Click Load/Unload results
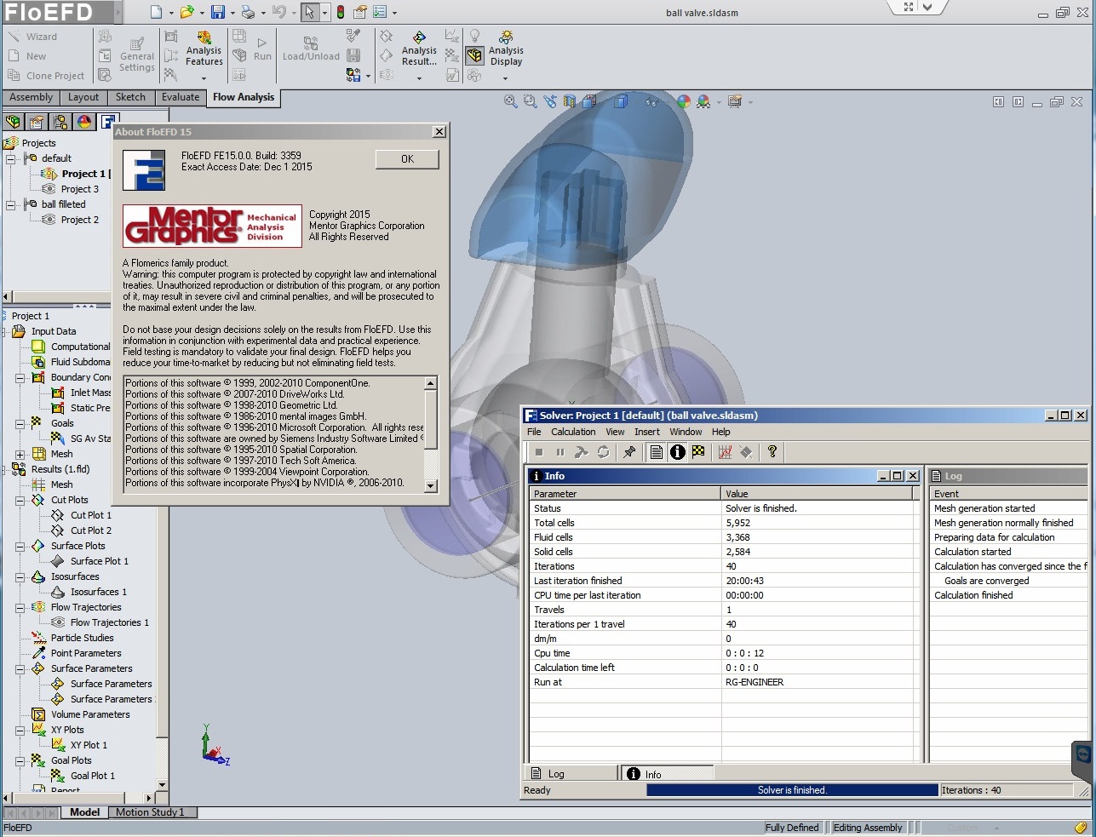 click(311, 49)
